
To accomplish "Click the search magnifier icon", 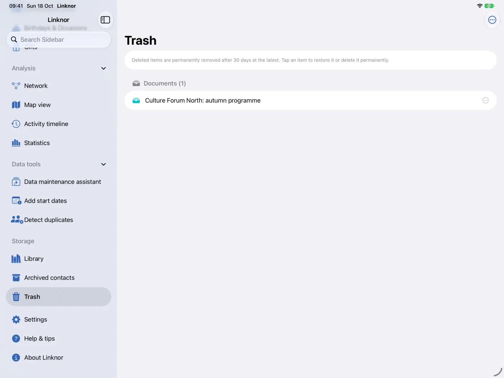I will [x=14, y=40].
